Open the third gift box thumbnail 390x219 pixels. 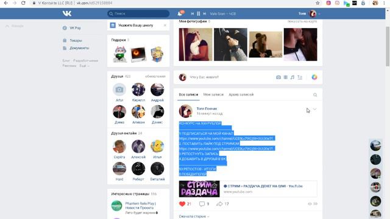pyautogui.click(x=157, y=54)
